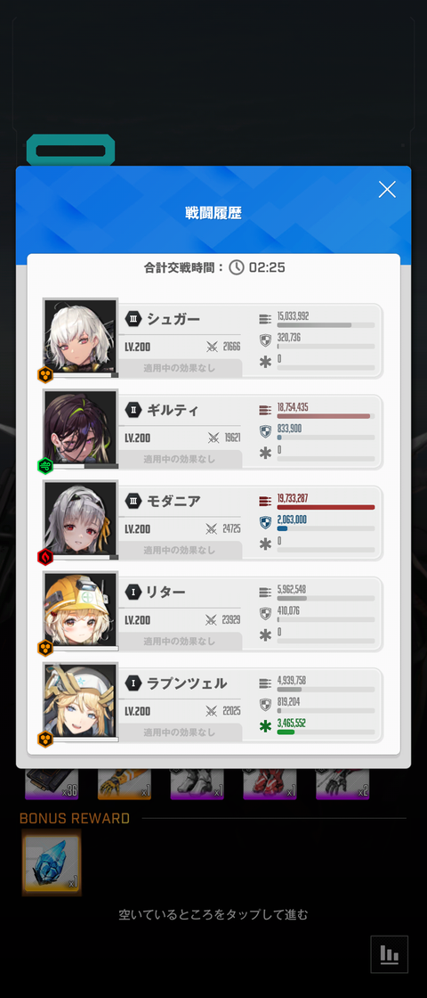Click the blue crystal bonus reward item
The width and height of the screenshot is (427, 998).
tap(52, 863)
